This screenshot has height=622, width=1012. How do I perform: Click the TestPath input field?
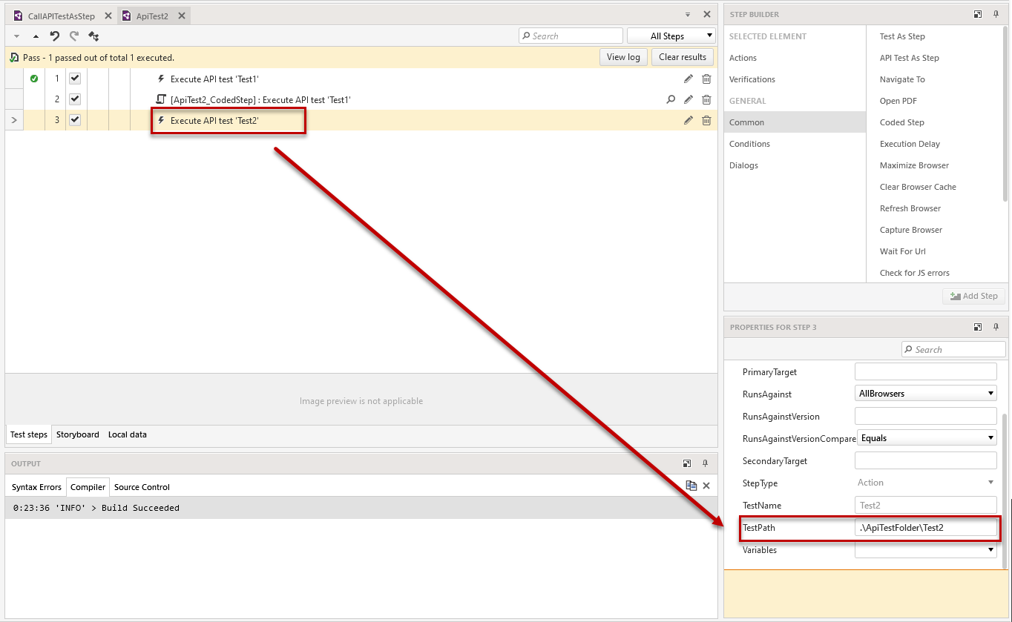click(925, 528)
